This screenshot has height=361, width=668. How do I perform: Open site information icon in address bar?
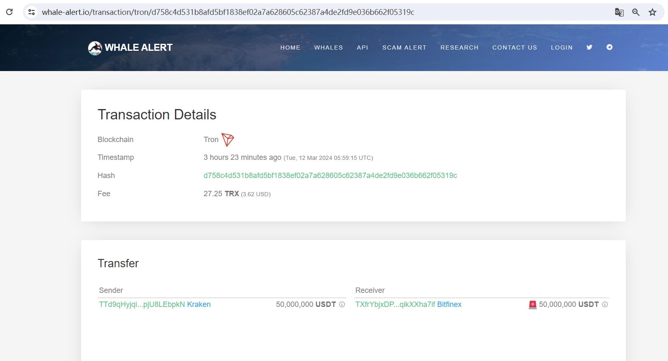click(x=31, y=12)
